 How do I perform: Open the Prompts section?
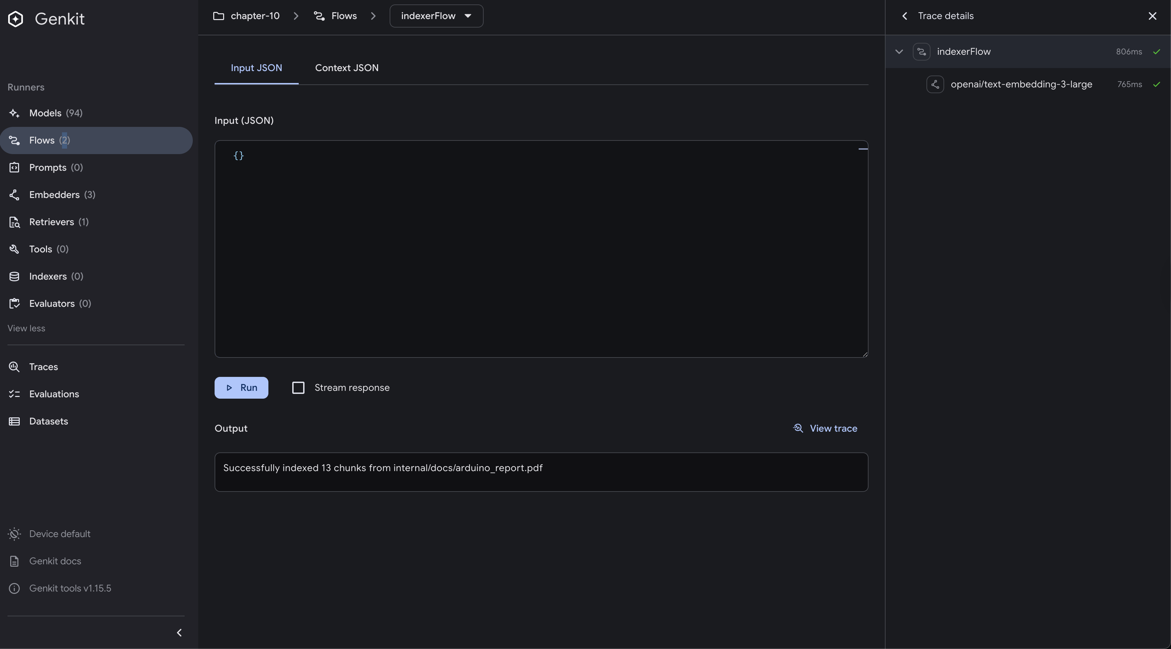point(96,167)
